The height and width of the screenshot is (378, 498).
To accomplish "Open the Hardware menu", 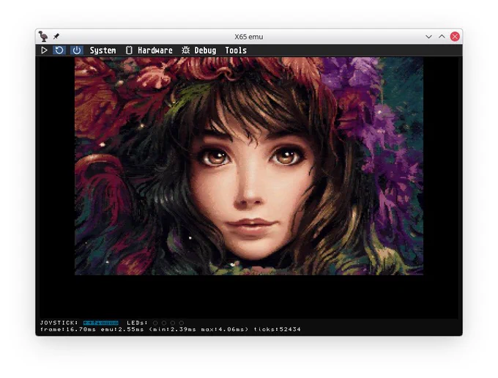I will pos(155,51).
